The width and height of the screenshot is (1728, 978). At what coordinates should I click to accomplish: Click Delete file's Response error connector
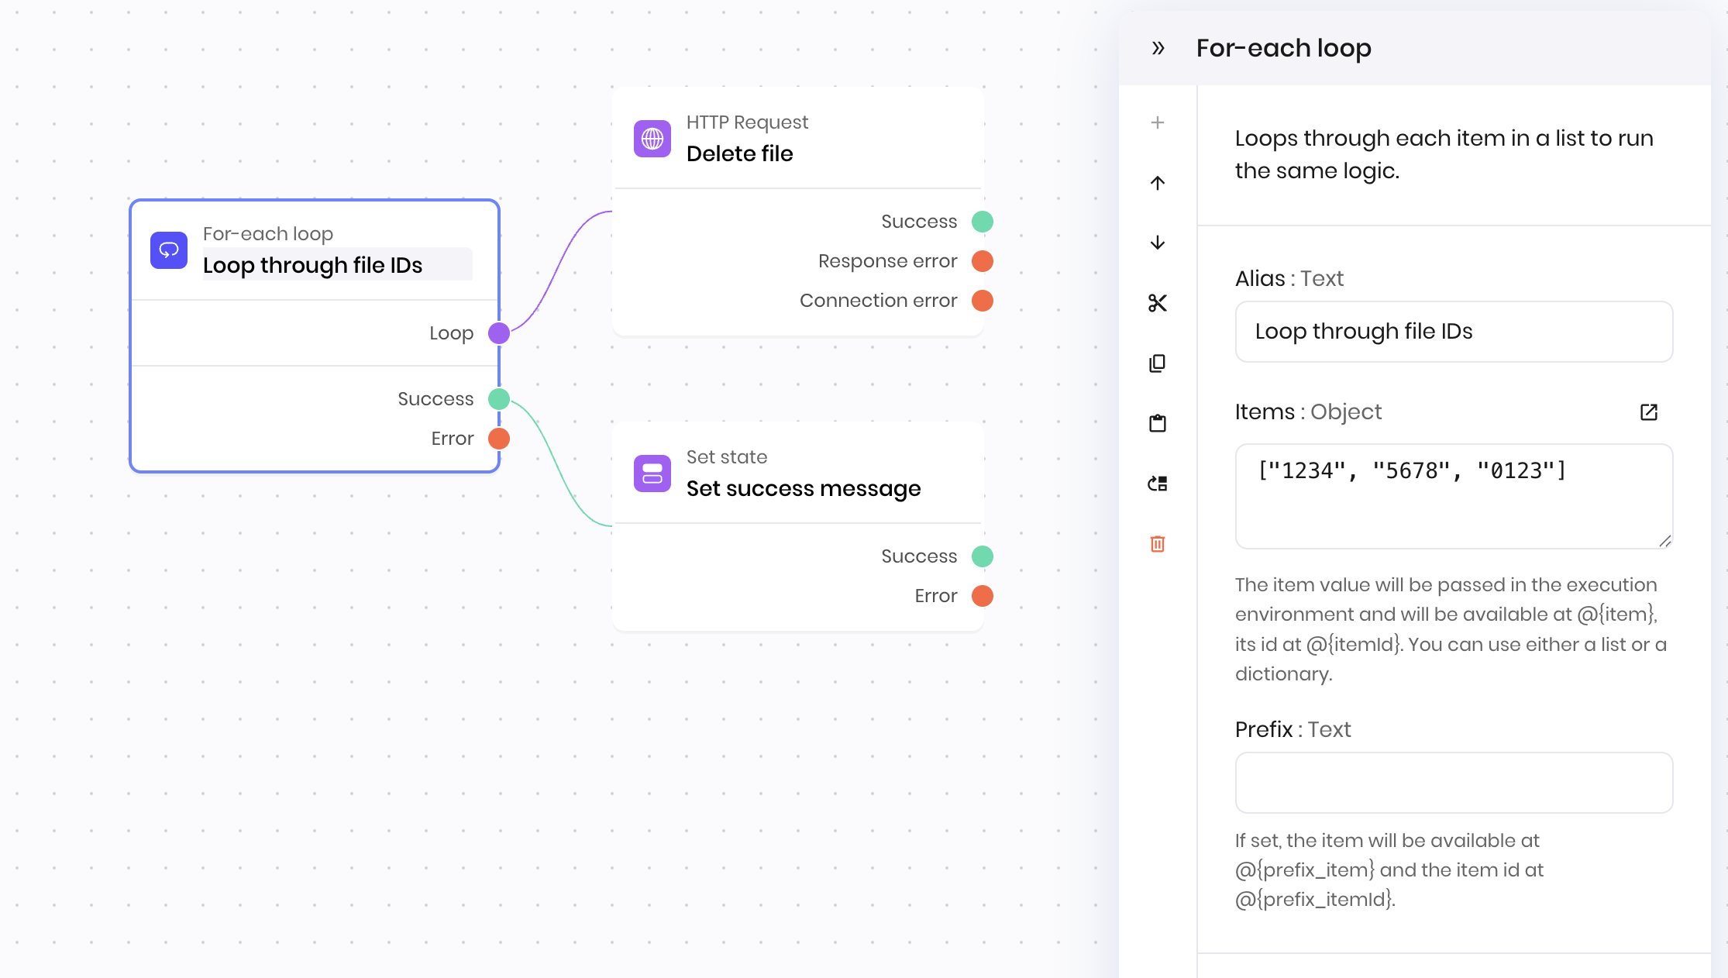(x=983, y=261)
